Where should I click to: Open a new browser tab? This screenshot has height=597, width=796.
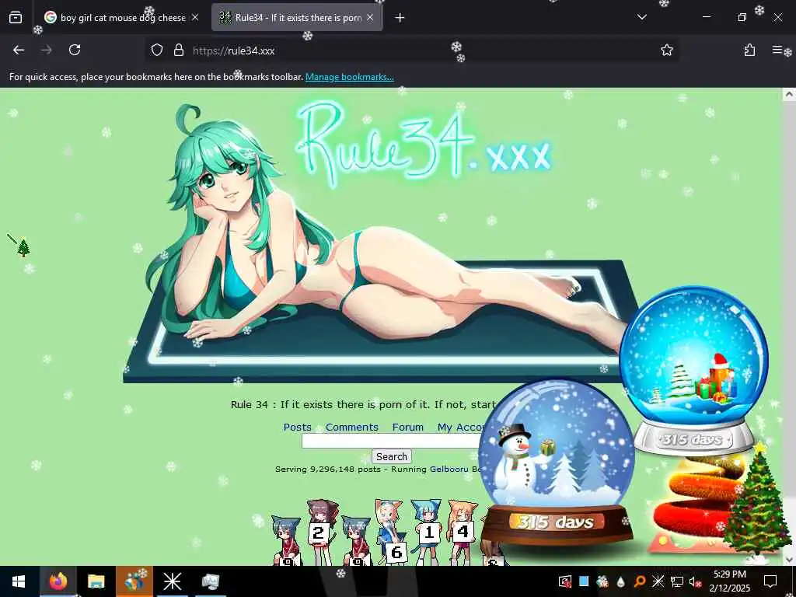[x=400, y=18]
